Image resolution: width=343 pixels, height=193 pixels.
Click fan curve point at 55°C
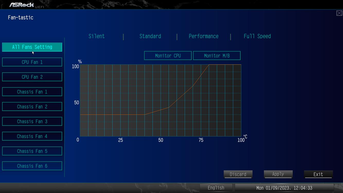tap(169, 107)
